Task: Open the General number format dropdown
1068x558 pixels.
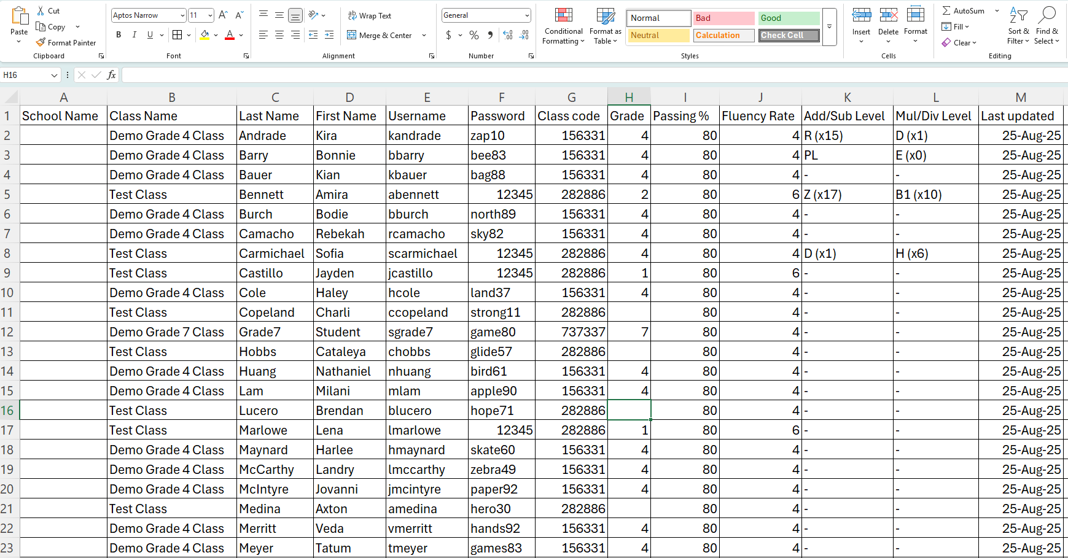Action: pos(527,15)
